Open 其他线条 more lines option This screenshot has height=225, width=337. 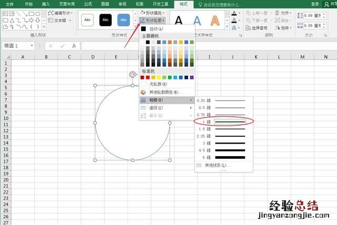tap(223, 165)
